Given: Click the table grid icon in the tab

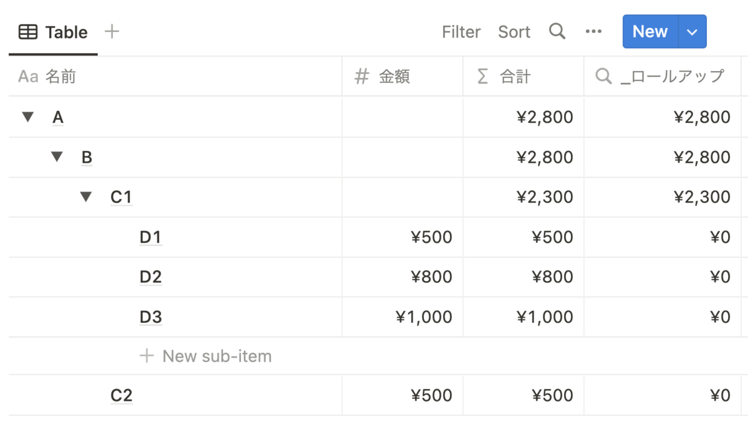Looking at the screenshot, I should tap(28, 32).
